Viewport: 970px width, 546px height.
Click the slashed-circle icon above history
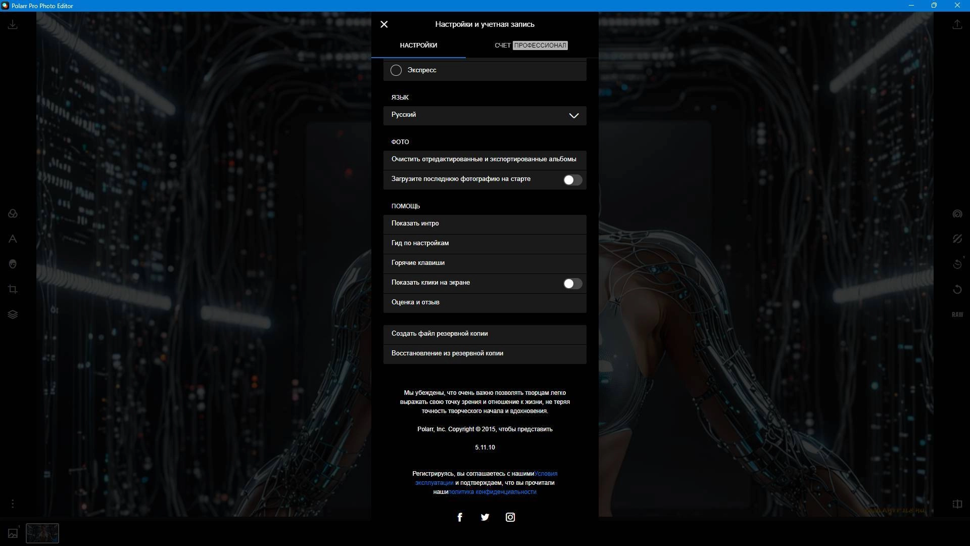tap(957, 239)
